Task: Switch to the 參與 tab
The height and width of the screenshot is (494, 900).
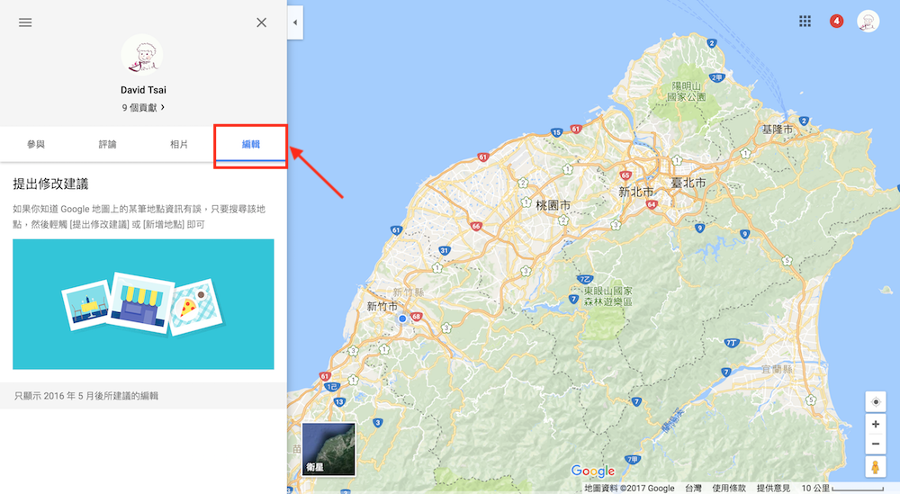Action: click(x=36, y=144)
